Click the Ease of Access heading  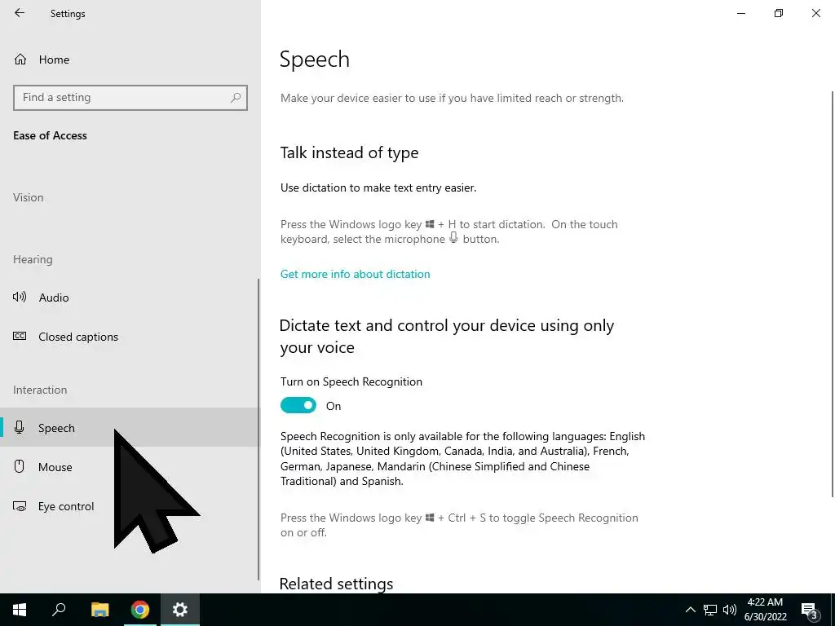(x=50, y=136)
